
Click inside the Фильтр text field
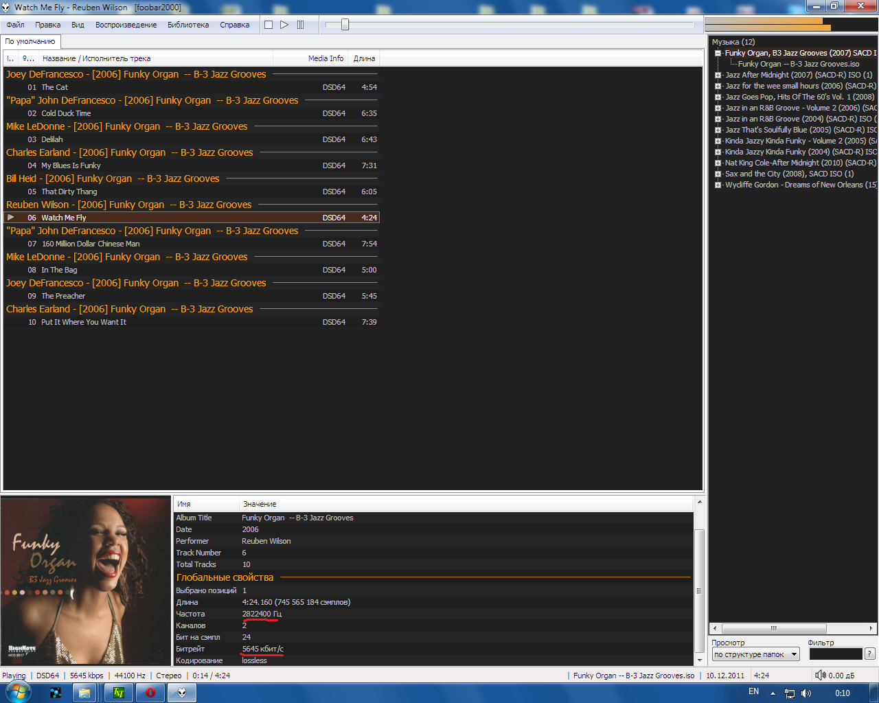tap(835, 654)
